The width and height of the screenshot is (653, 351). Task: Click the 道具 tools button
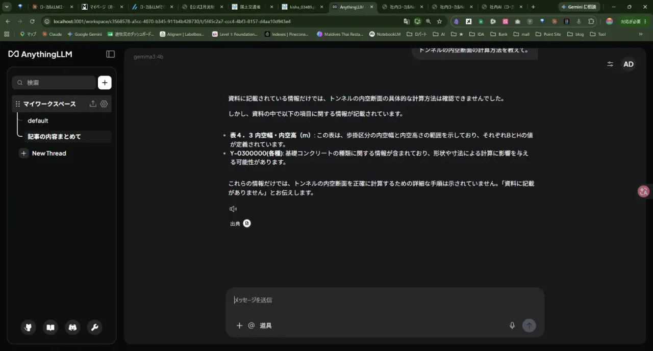[x=266, y=325]
